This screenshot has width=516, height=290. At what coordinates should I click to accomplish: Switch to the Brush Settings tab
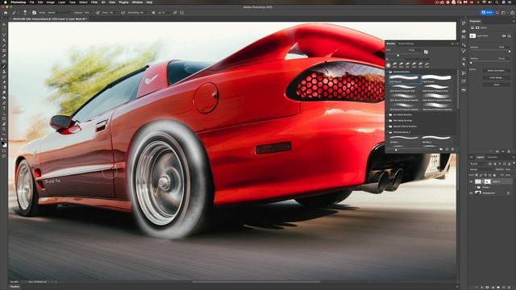pyautogui.click(x=406, y=43)
